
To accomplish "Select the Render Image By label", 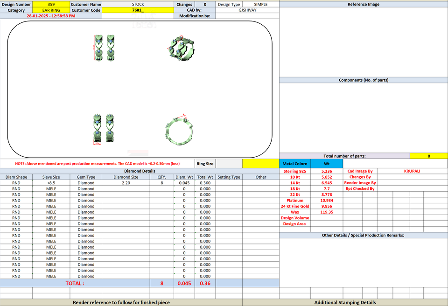I will [x=360, y=183].
